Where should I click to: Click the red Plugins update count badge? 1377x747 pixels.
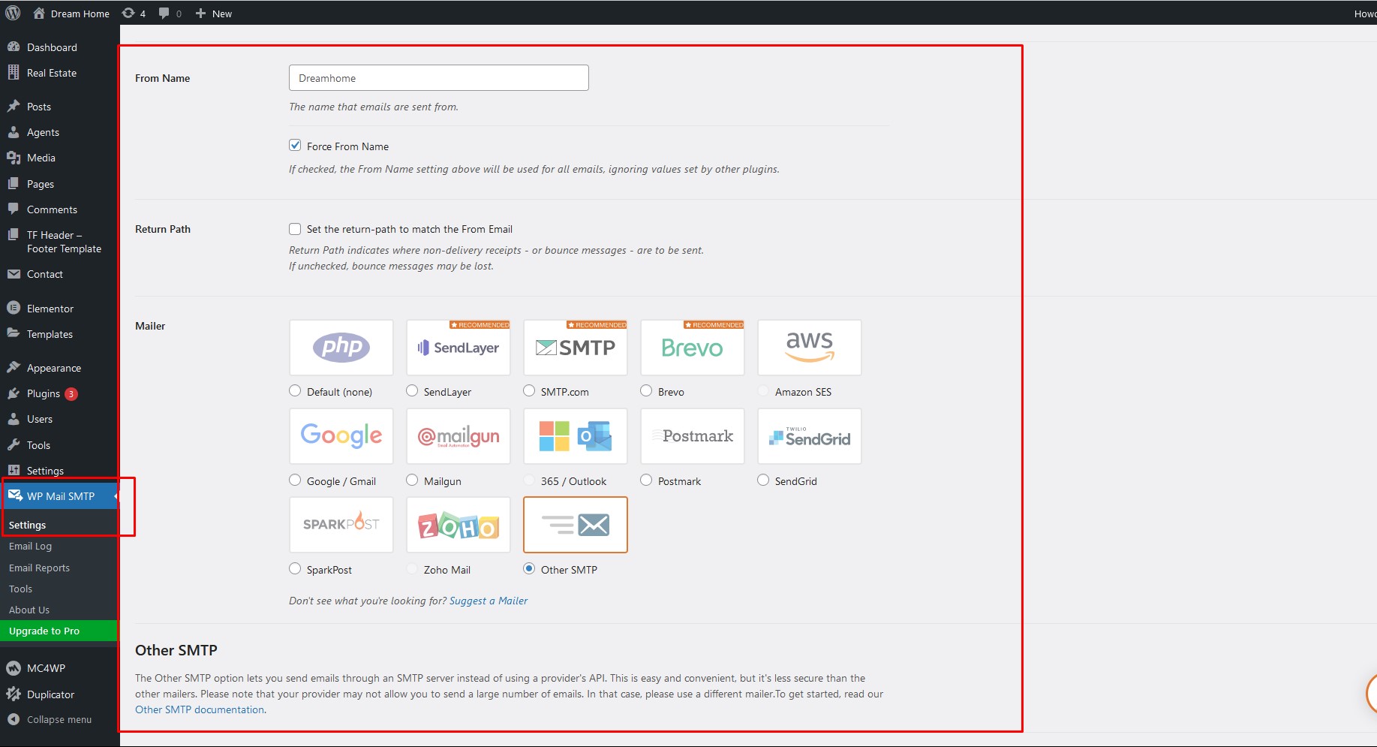click(x=71, y=393)
